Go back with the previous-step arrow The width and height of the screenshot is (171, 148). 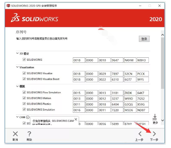click(140, 134)
